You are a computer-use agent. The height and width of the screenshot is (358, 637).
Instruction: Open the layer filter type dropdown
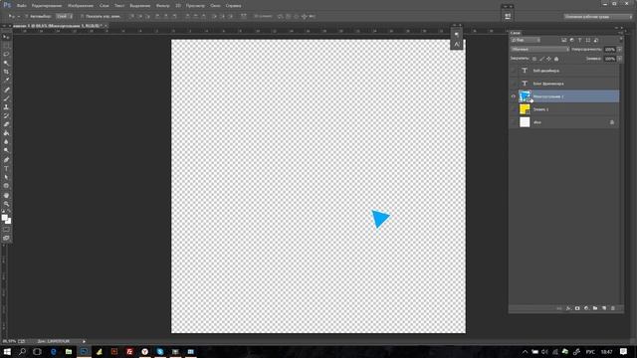pos(526,40)
